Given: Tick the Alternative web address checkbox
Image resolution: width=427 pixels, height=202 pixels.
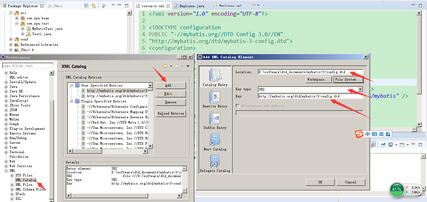Looking at the screenshot, I should (238, 106).
